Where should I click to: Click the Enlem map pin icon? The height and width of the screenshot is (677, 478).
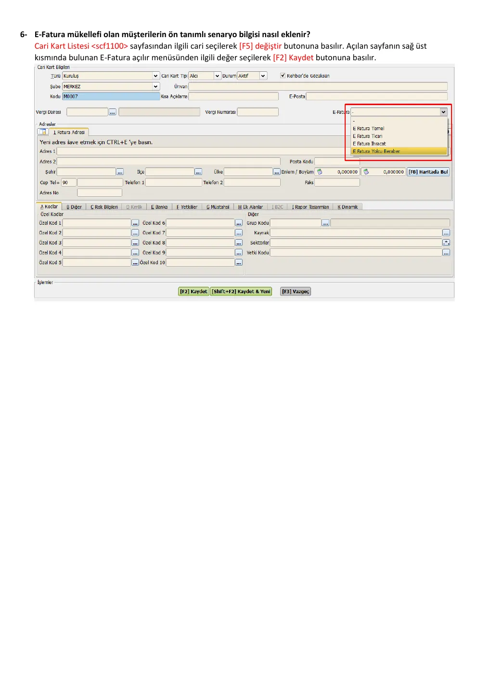pos(319,172)
